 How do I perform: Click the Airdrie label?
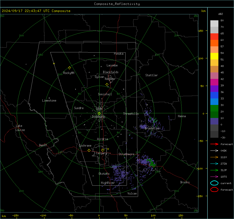[102, 139]
